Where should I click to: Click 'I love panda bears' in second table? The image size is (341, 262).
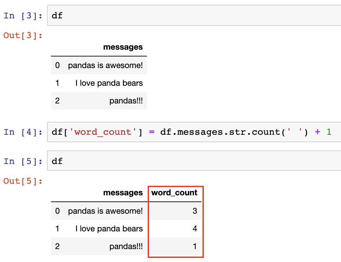(109, 229)
